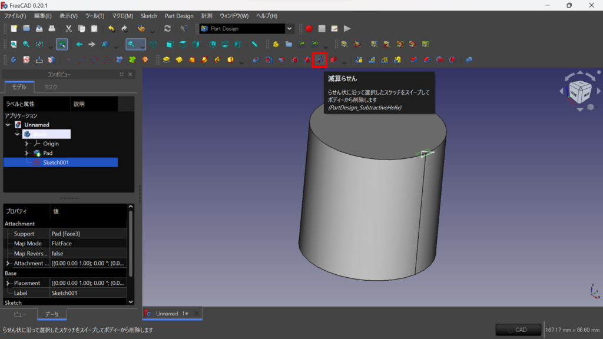Open the 編集(E) menu
The width and height of the screenshot is (603, 339).
[x=42, y=16]
